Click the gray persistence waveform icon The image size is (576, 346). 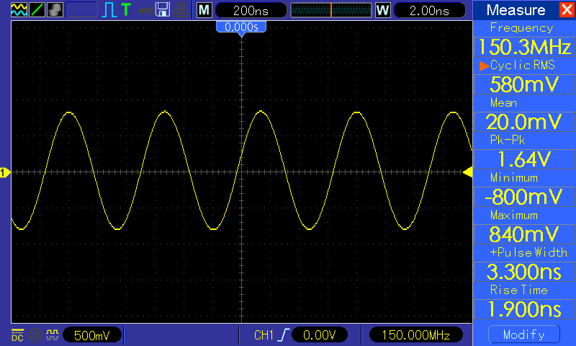[x=55, y=10]
